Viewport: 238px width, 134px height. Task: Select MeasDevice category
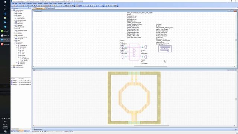(20, 22)
